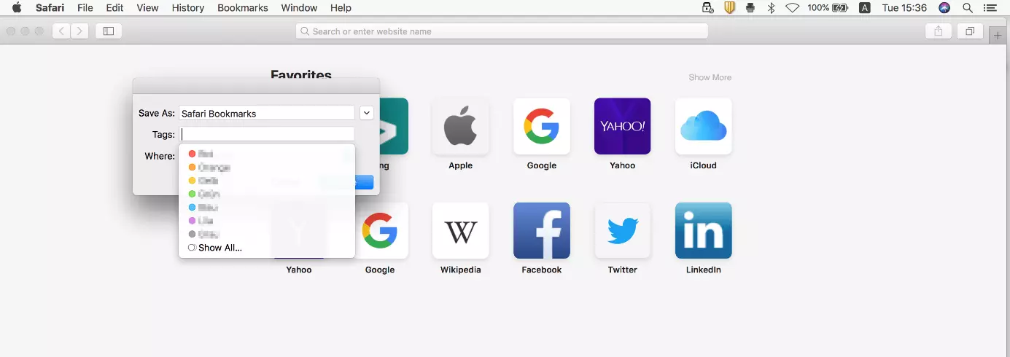Open Notification Center list icon
1010x357 pixels.
click(990, 8)
